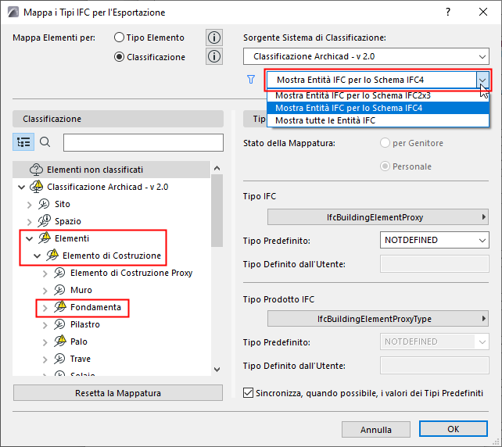Open the NOTDEFINED Tipo Predefinito dropdown

click(x=435, y=240)
